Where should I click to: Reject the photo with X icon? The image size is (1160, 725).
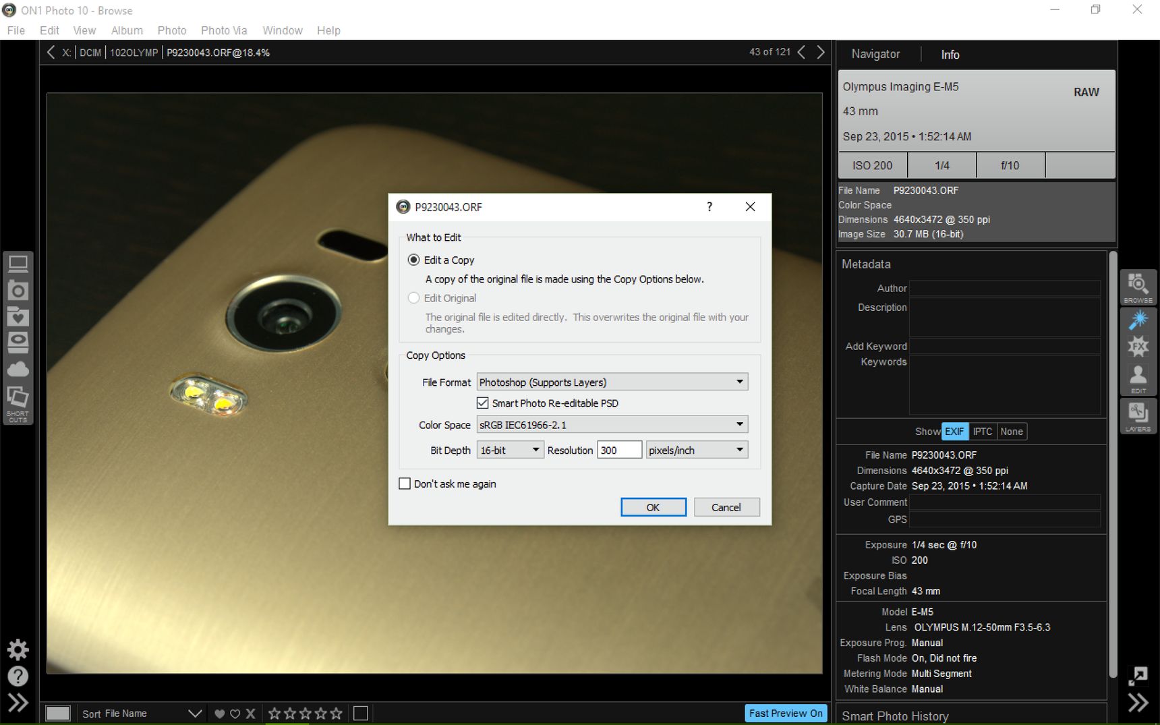coord(250,714)
